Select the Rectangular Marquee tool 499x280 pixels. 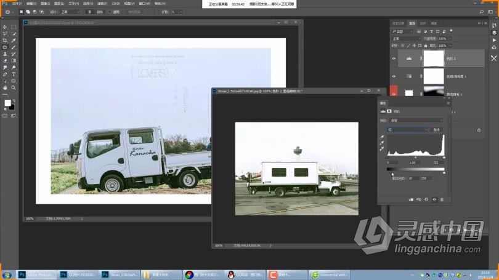point(14,27)
